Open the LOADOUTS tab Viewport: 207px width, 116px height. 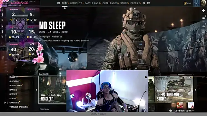click(76, 3)
